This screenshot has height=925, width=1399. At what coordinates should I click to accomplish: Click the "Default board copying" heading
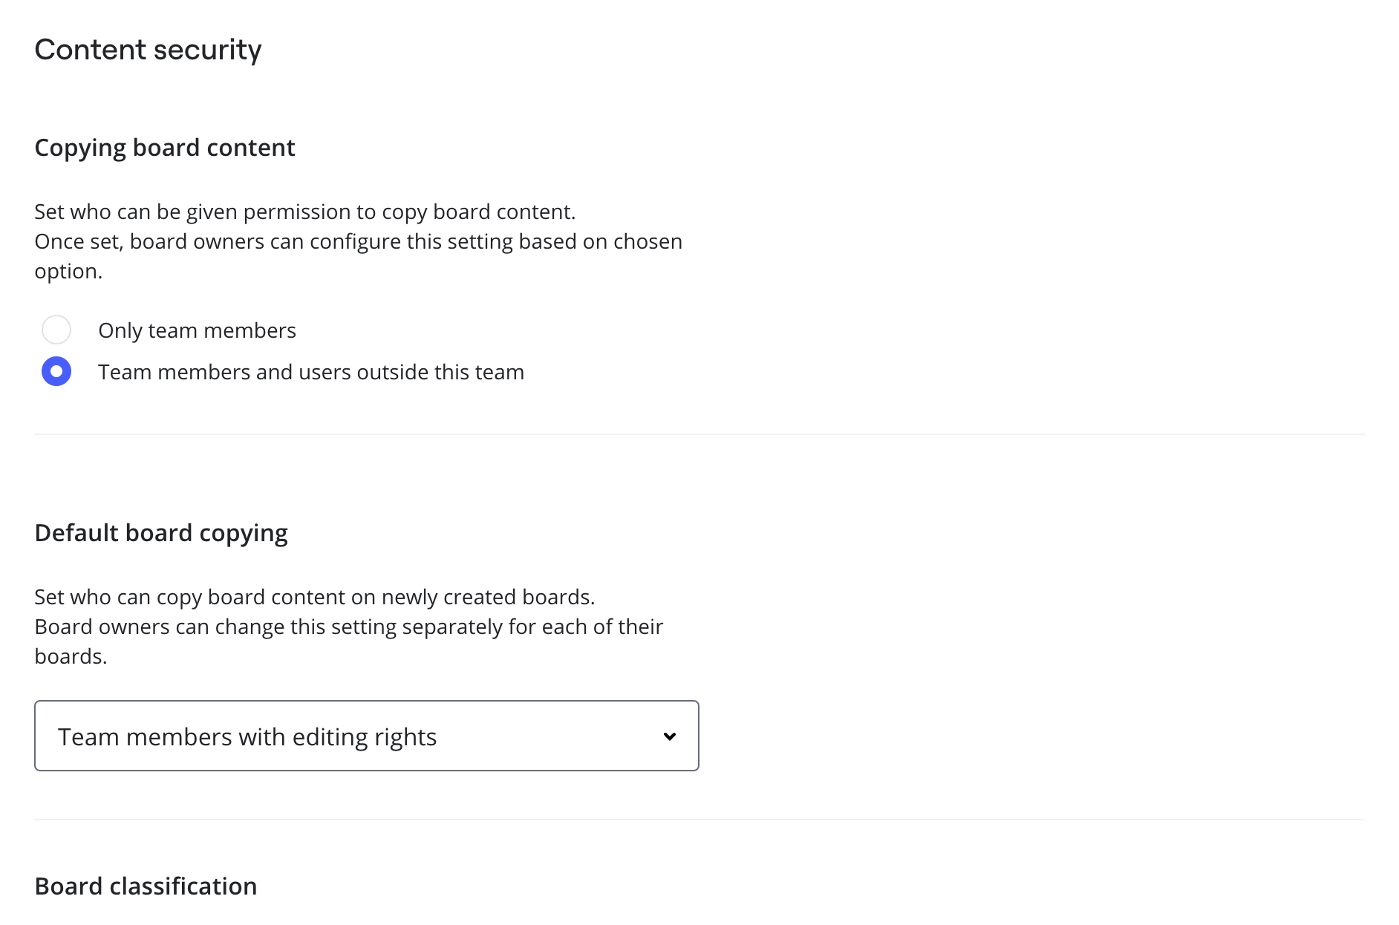pyautogui.click(x=161, y=533)
